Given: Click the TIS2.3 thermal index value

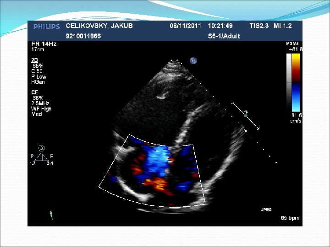Looking at the screenshot, I should click(259, 26).
